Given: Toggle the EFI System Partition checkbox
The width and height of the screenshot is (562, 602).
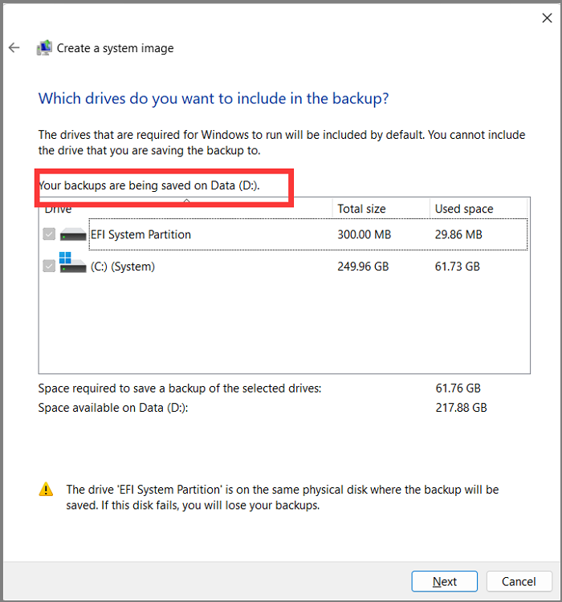Looking at the screenshot, I should (49, 235).
